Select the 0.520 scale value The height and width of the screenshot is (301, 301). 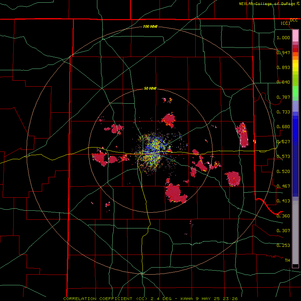[x=283, y=171]
